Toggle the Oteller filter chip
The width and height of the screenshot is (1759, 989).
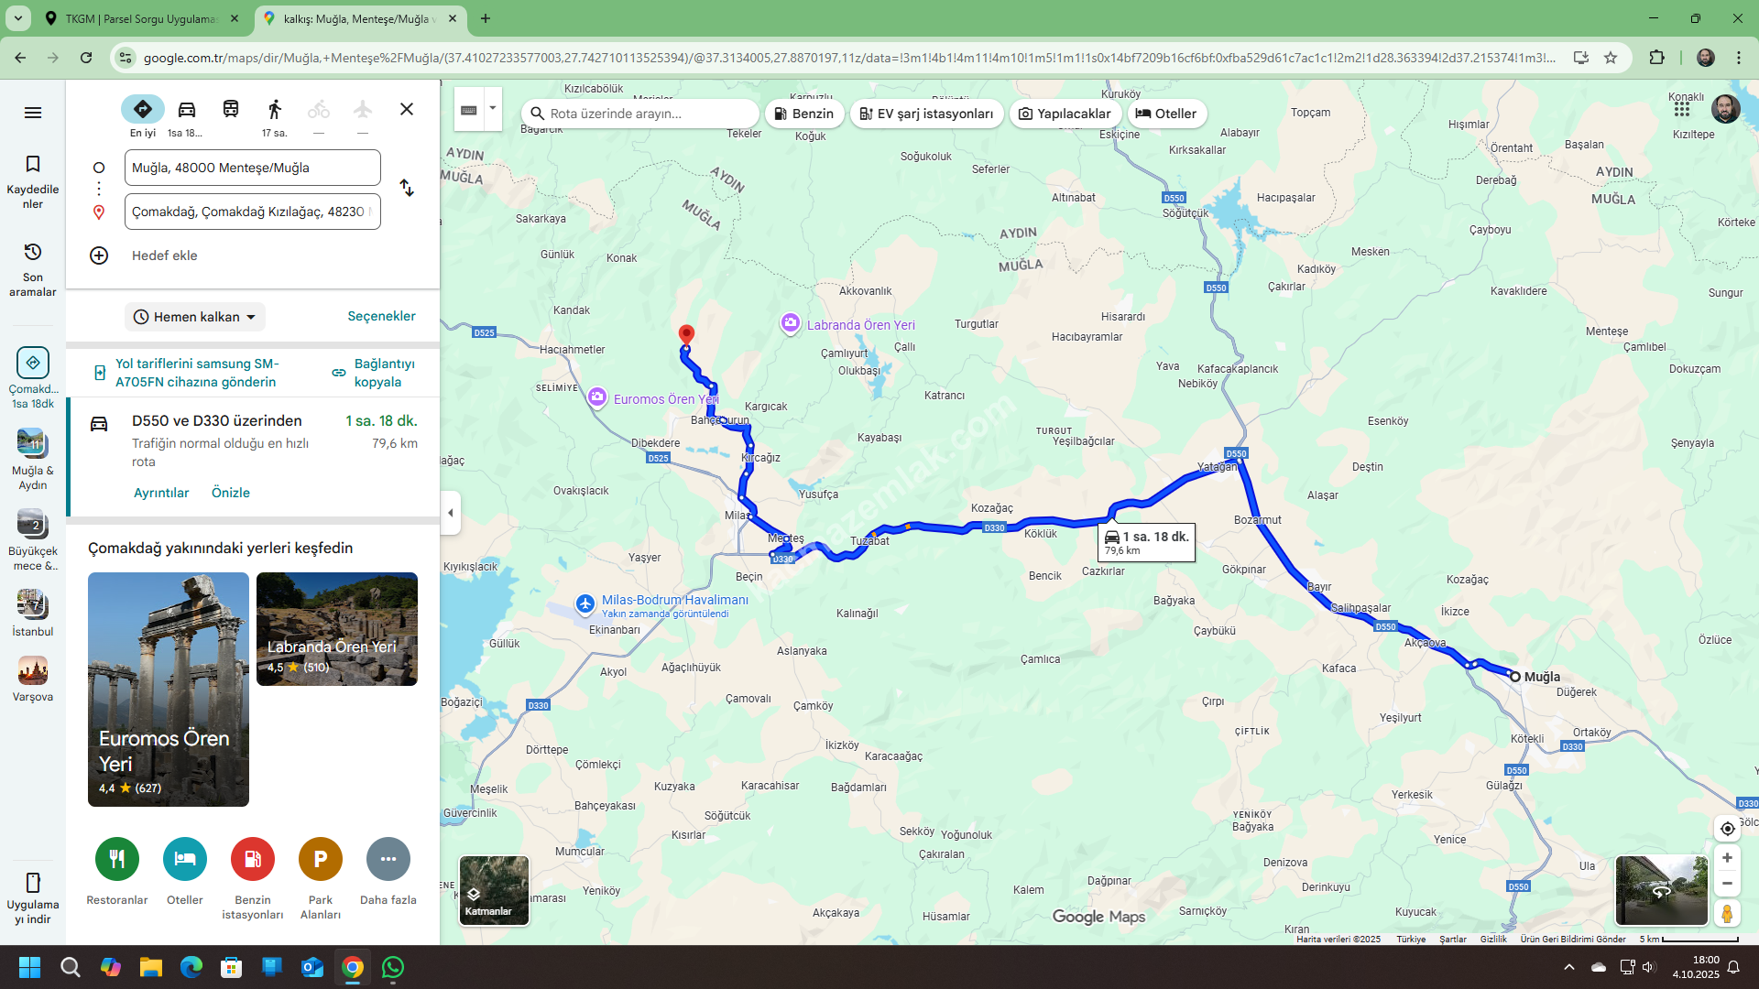click(1166, 114)
